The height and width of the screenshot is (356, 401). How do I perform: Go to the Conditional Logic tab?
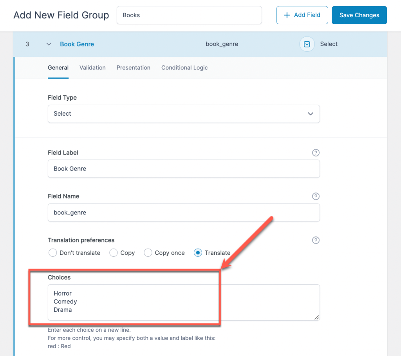(x=184, y=67)
